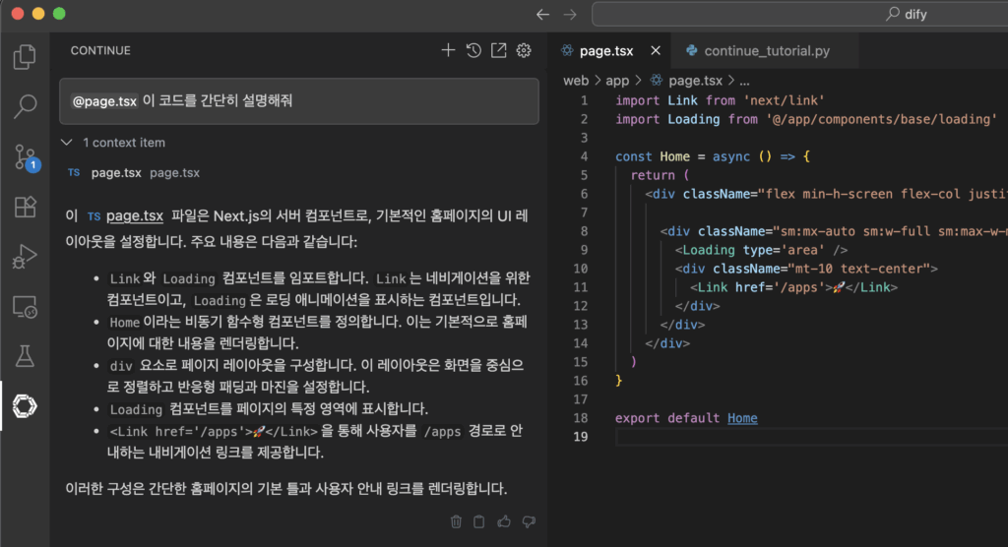Select web in the breadcrumb path
This screenshot has height=547, width=1008.
point(575,81)
